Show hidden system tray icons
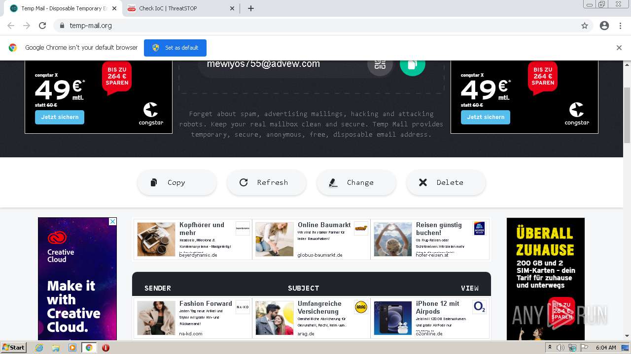 tap(550, 348)
